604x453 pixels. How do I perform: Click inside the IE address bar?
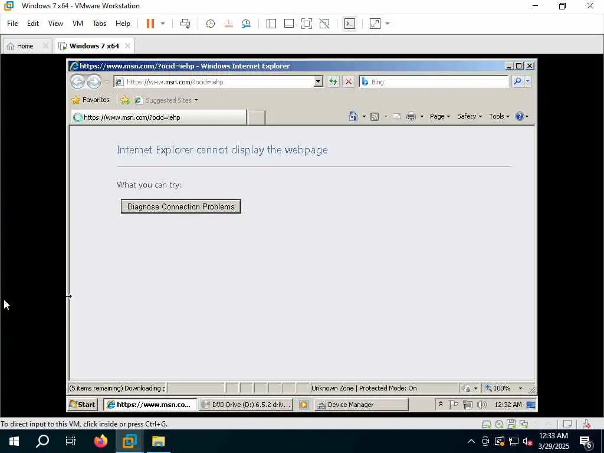coord(214,81)
